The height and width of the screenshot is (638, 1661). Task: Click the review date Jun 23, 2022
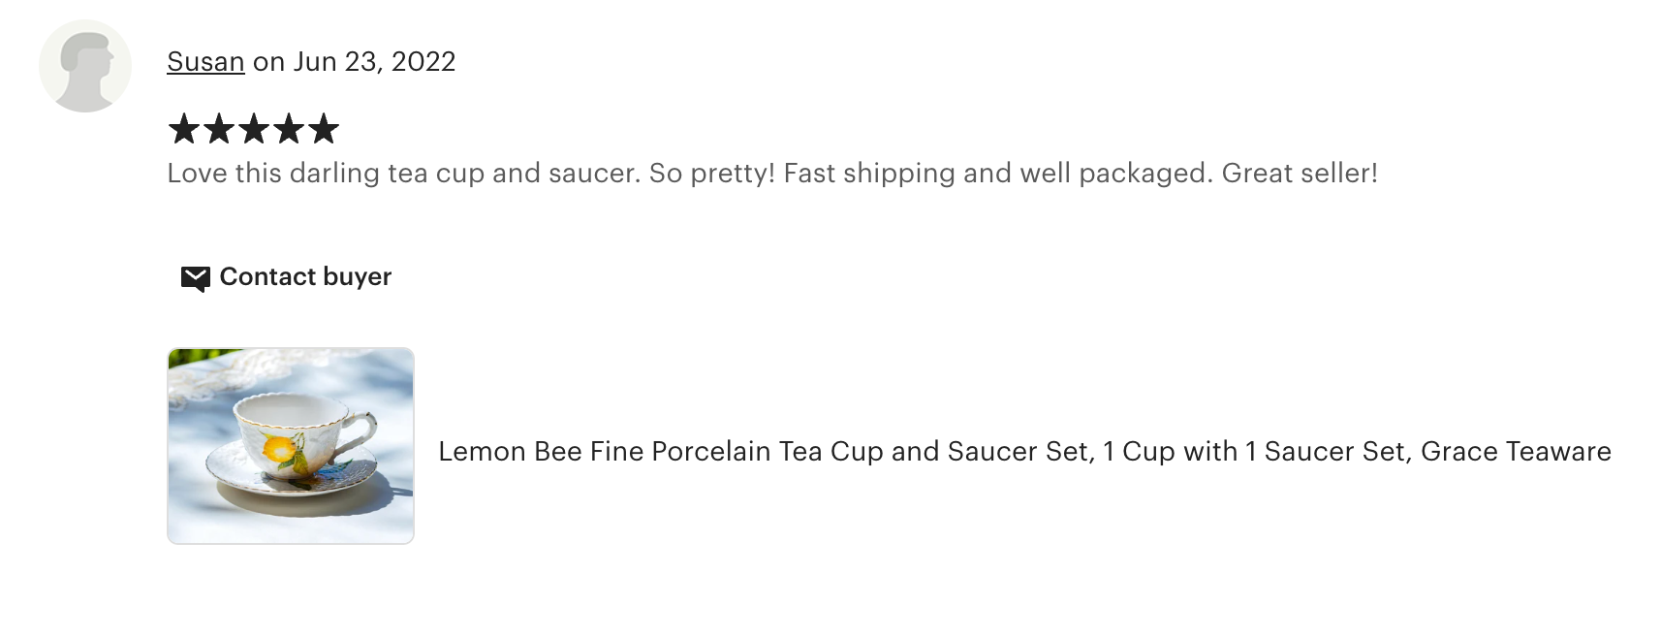click(374, 61)
